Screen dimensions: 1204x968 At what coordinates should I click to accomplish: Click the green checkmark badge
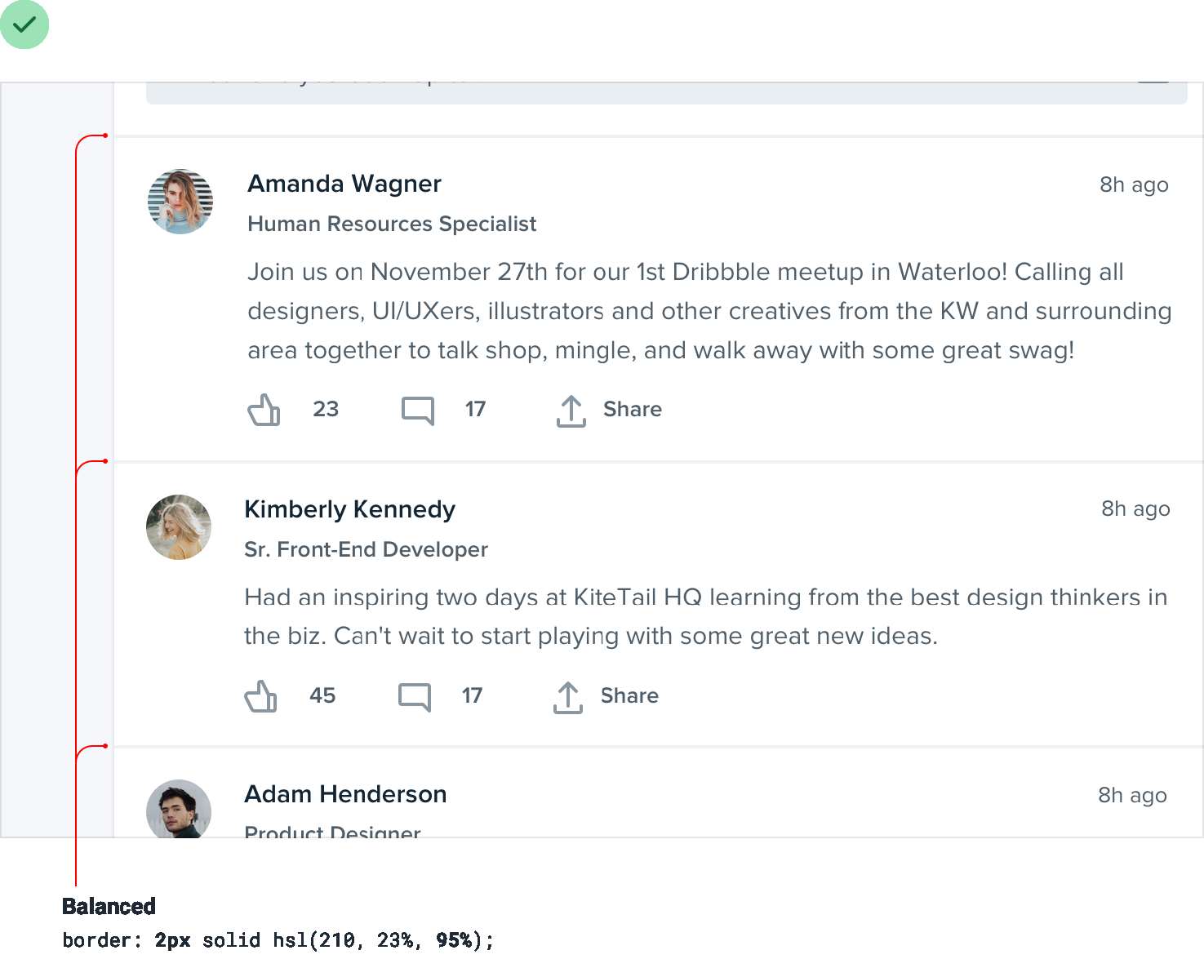(x=24, y=24)
